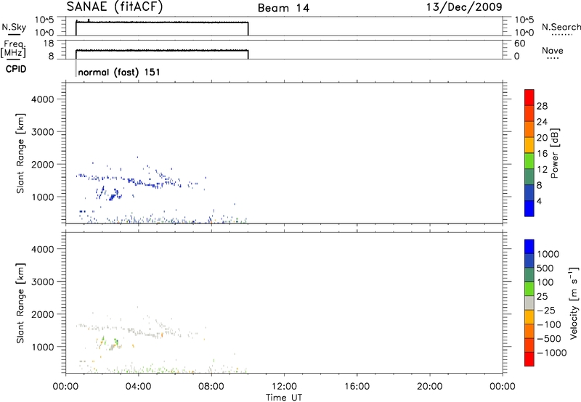Click the Slant Range label of power panel
The height and width of the screenshot is (402, 581).
coord(20,154)
